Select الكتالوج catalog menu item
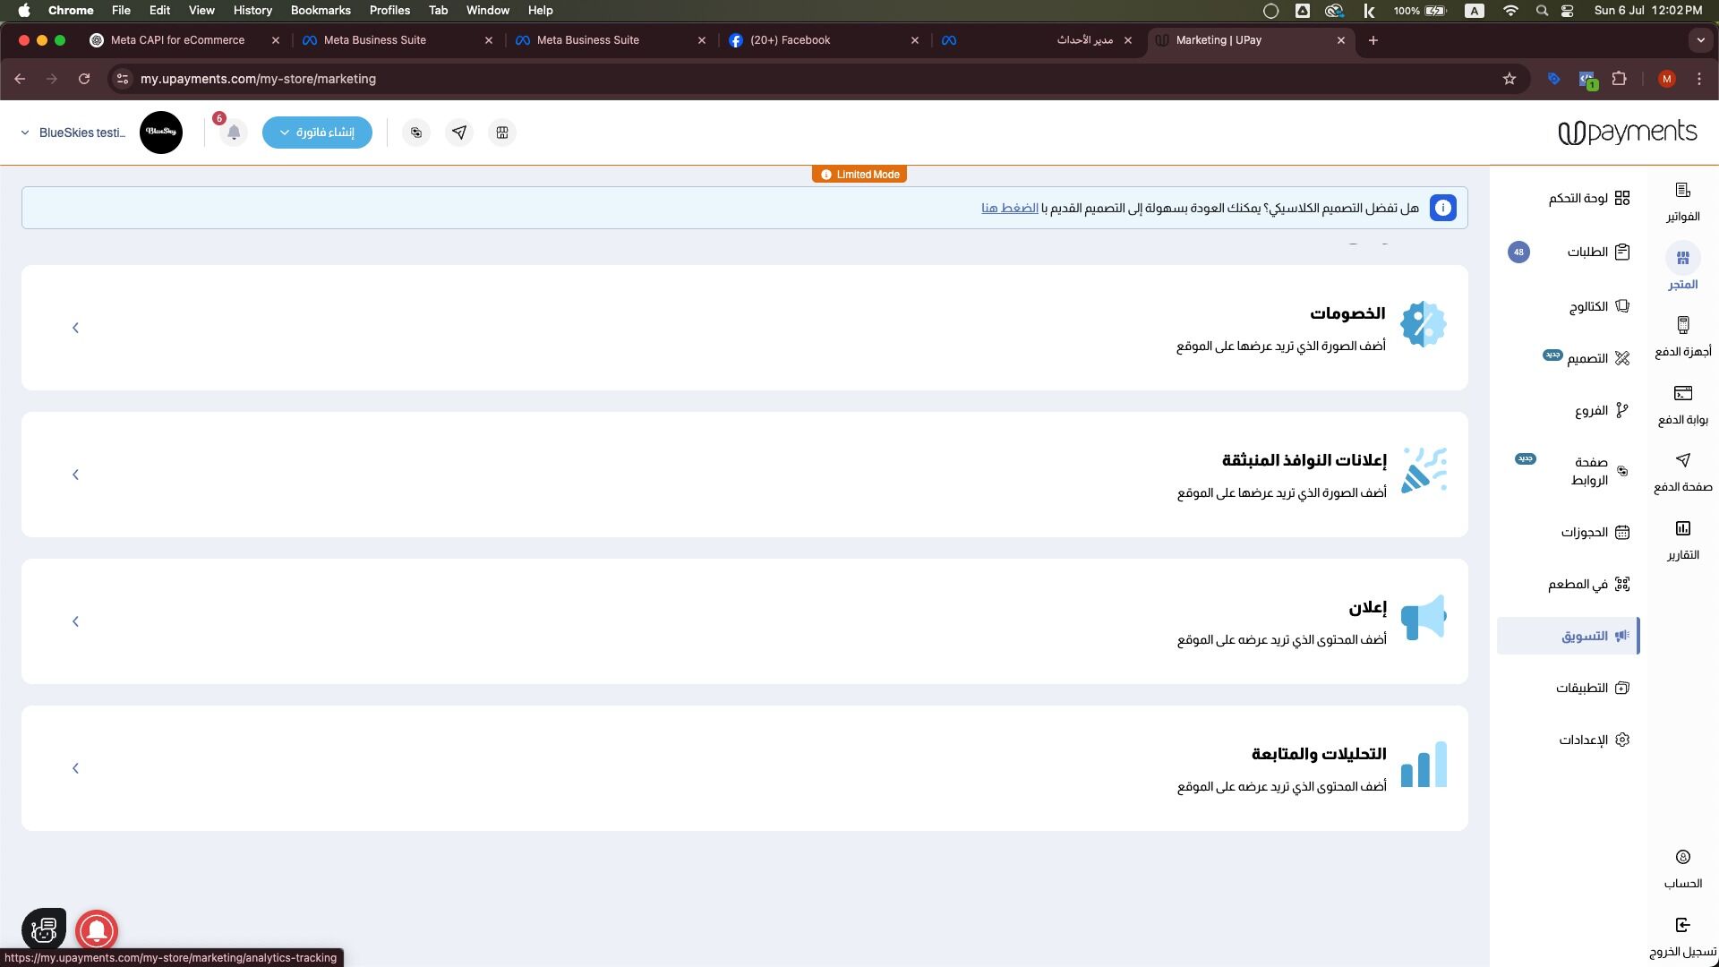This screenshot has height=967, width=1719. coord(1588,306)
